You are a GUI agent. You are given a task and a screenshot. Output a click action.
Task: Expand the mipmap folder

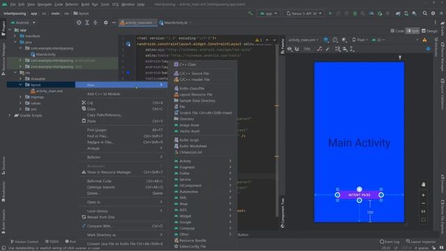point(20,97)
